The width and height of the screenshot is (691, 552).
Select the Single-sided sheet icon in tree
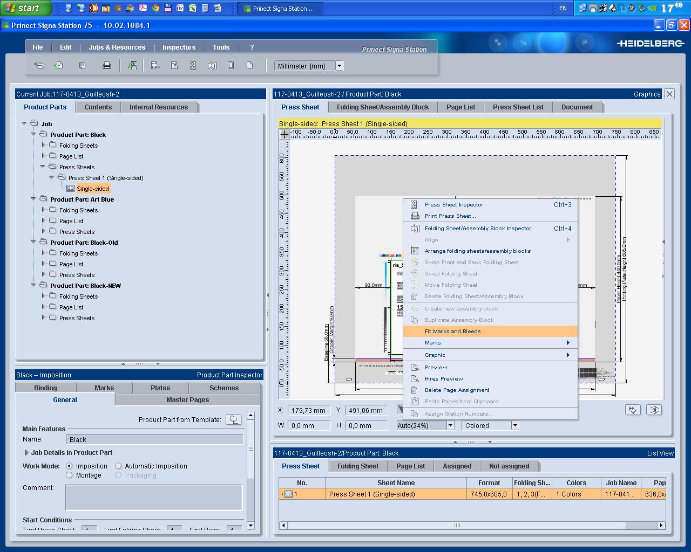point(70,189)
